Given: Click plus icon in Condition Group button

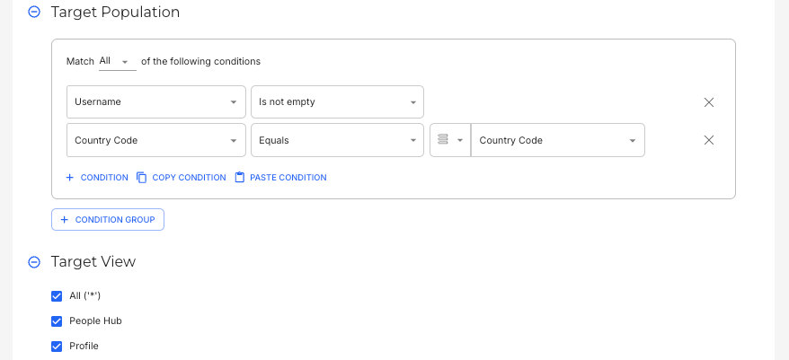Looking at the screenshot, I should pyautogui.click(x=65, y=220).
